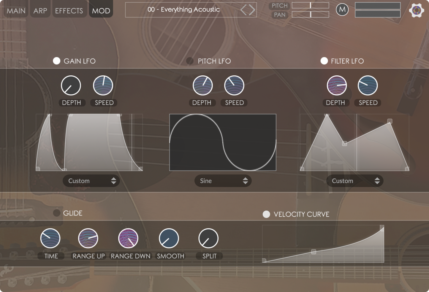Click the Filter LFO Depth knob
The image size is (429, 292).
pos(337,85)
